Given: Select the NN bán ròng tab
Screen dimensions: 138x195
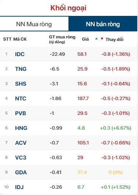Looking at the screenshot, I should click(x=103, y=24).
